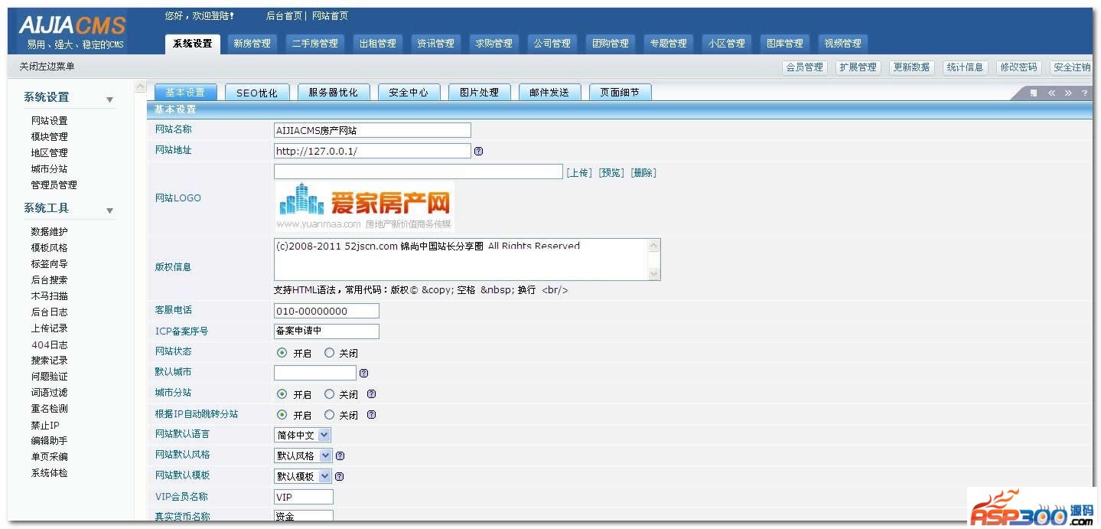Image resolution: width=1101 pixels, height=529 pixels.
Task: Open 模块管理 in the sidebar
Action: (x=49, y=137)
